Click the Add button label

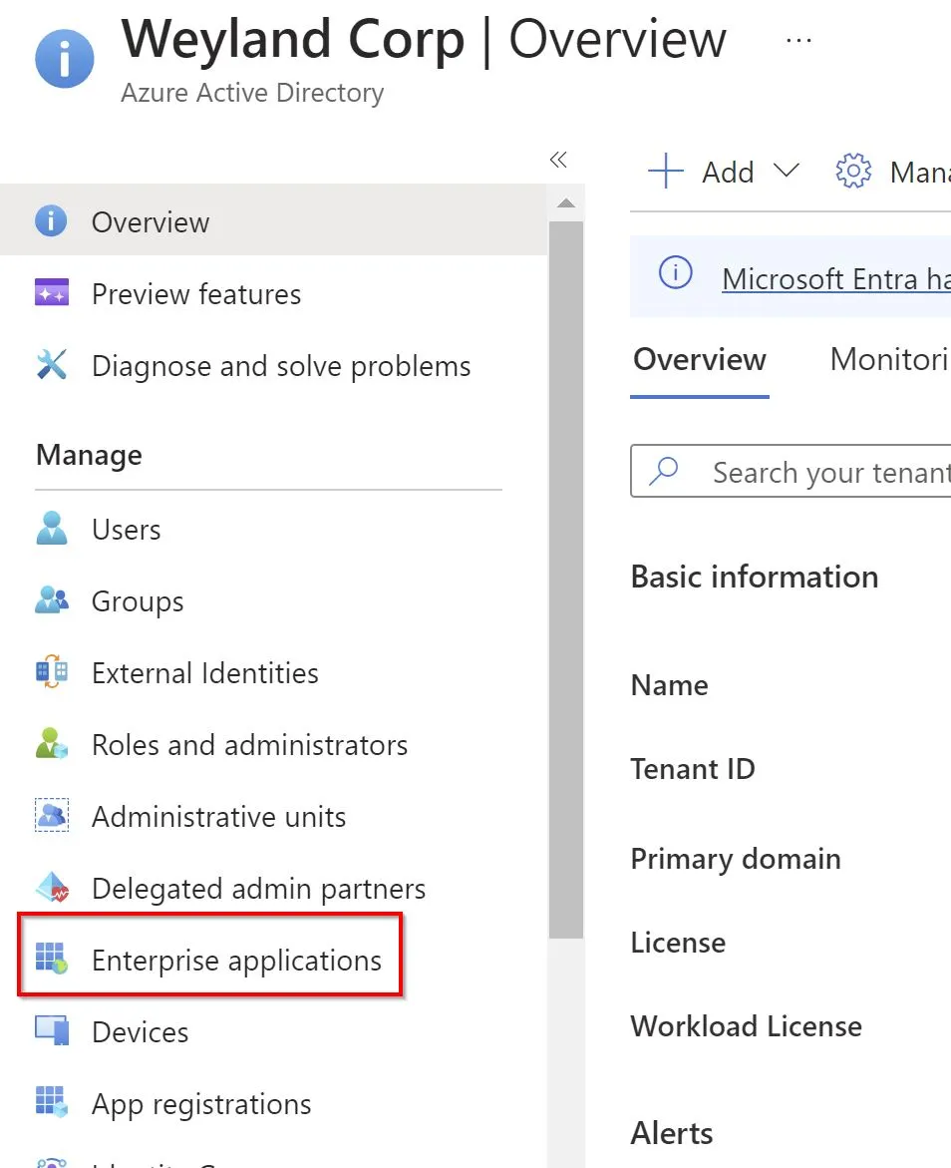click(729, 173)
